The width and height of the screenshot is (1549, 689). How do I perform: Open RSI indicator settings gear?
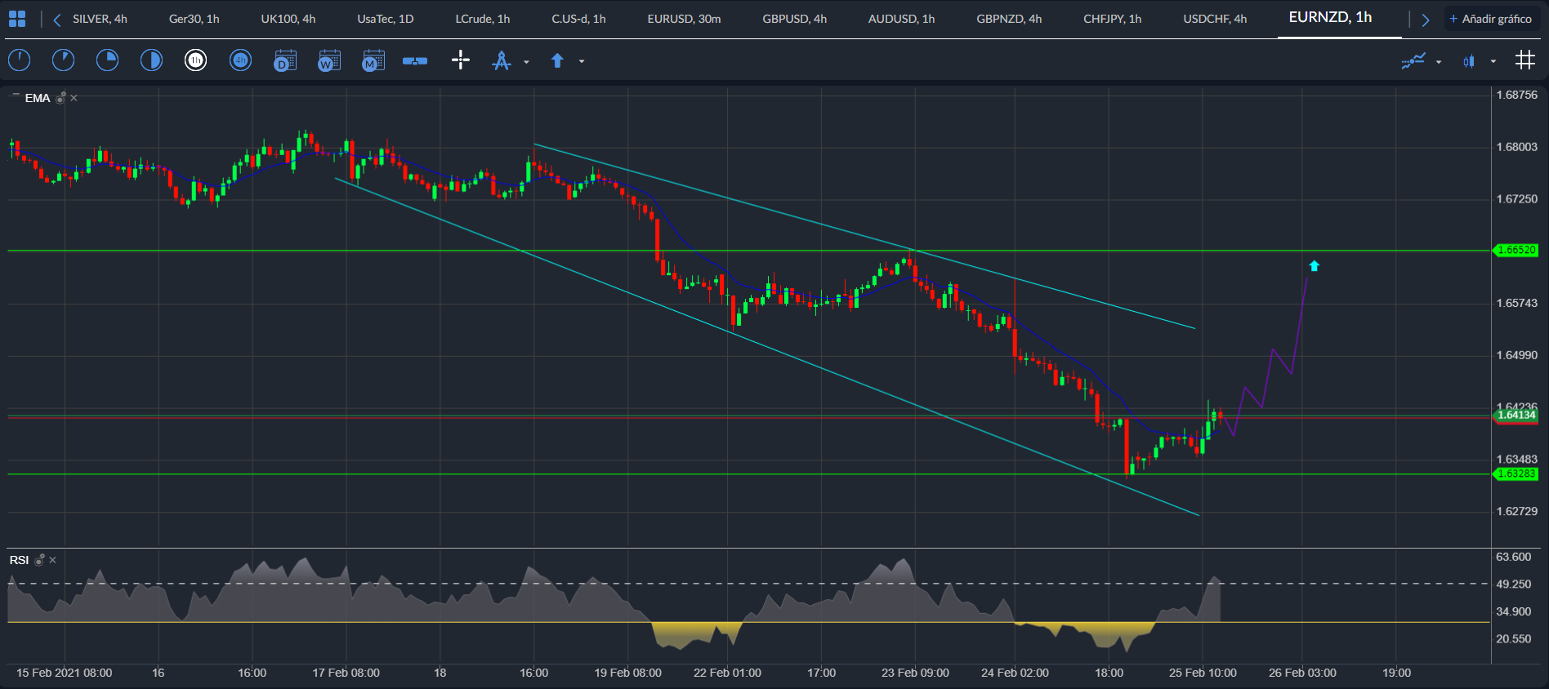click(39, 560)
